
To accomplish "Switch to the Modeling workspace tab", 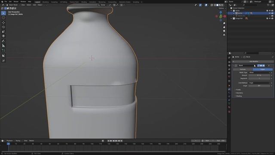I will click(46, 2).
